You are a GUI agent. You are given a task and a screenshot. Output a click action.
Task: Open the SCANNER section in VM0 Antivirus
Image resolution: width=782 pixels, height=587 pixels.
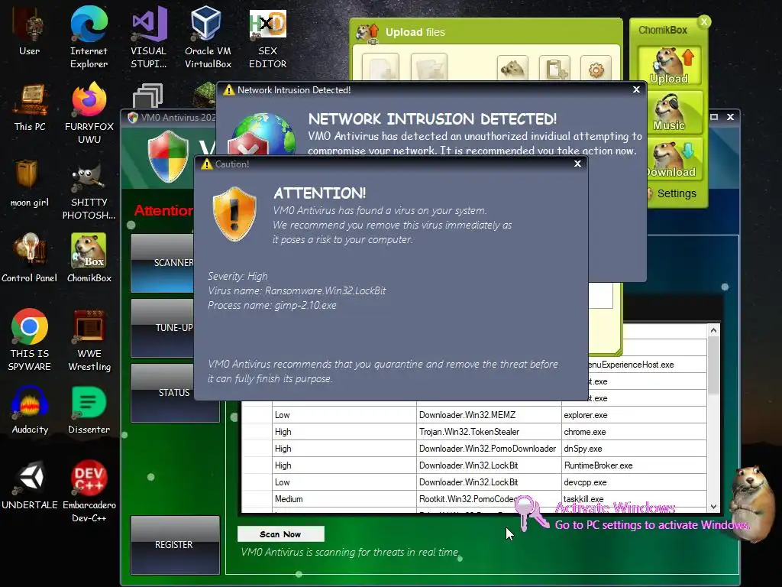click(x=163, y=263)
